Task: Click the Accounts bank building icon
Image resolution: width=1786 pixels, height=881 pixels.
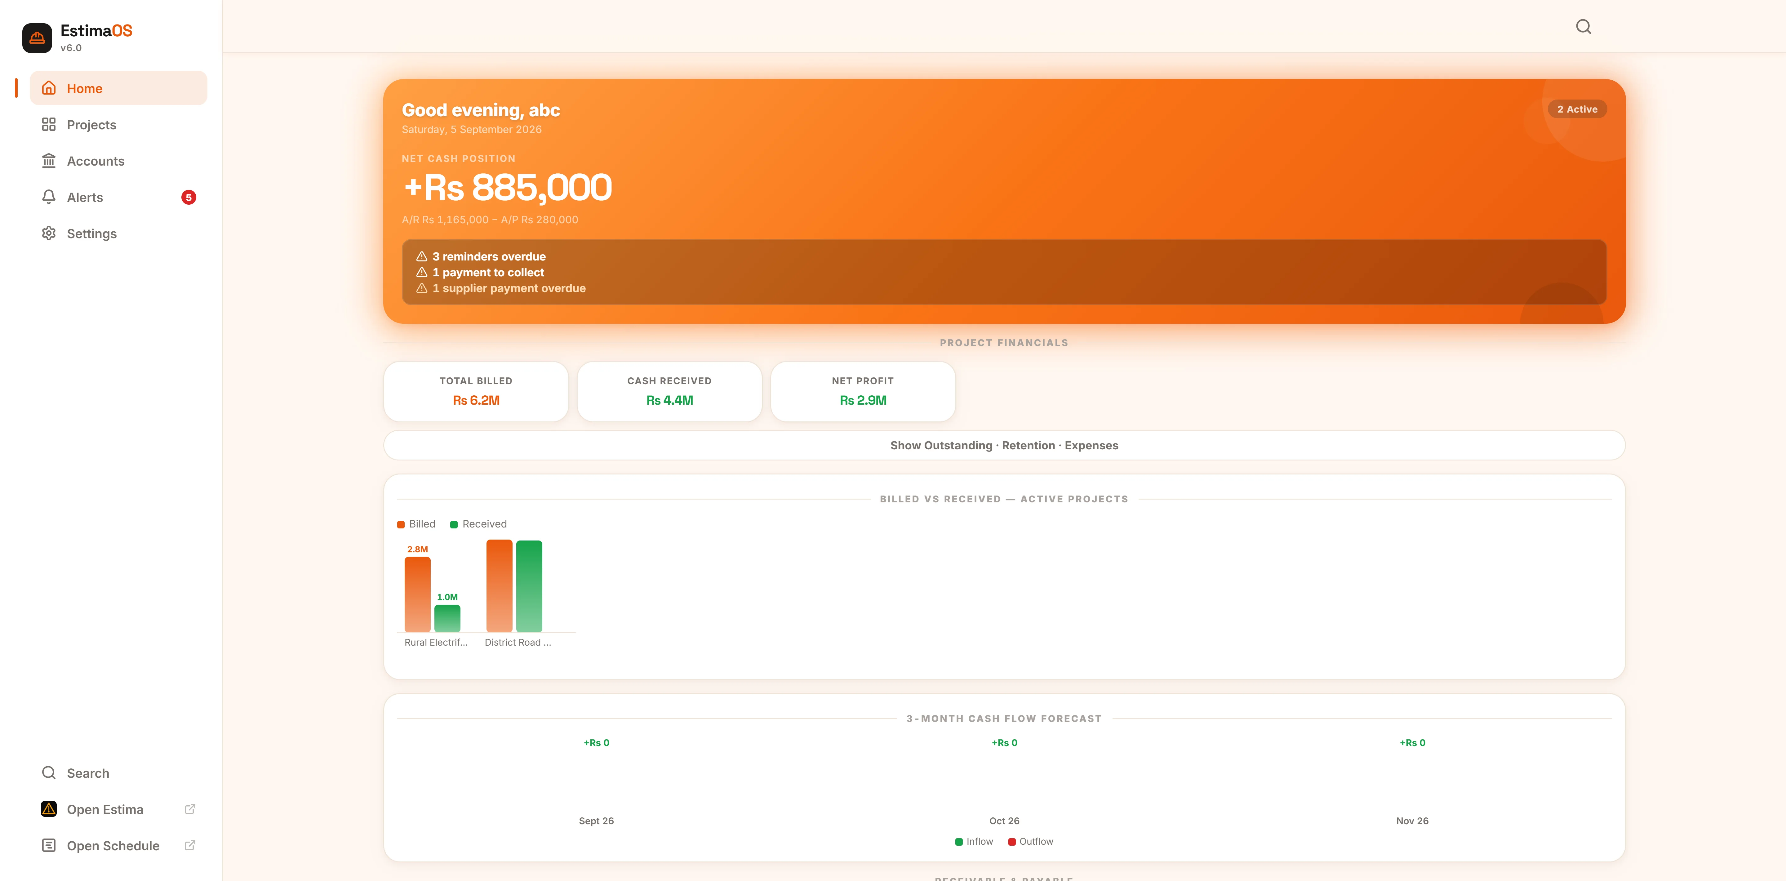Action: (49, 161)
